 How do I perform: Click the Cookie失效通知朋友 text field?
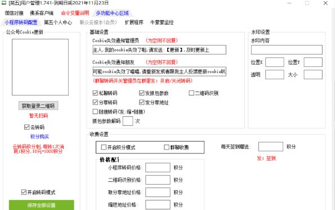[159, 71]
